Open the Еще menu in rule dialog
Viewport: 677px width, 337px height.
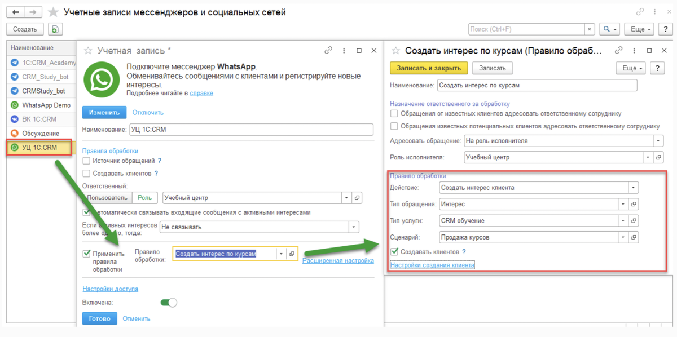pos(632,68)
